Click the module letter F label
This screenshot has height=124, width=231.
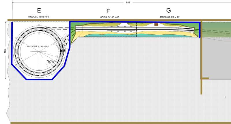click(108, 11)
